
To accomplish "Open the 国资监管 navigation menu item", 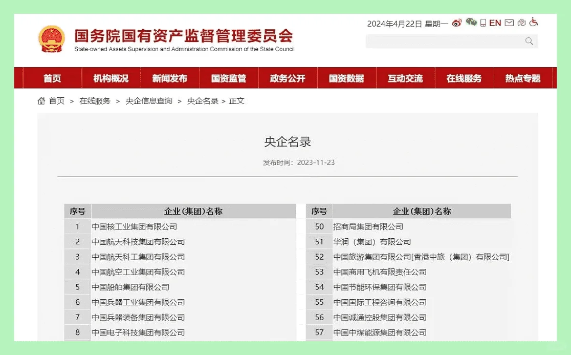I will (229, 78).
